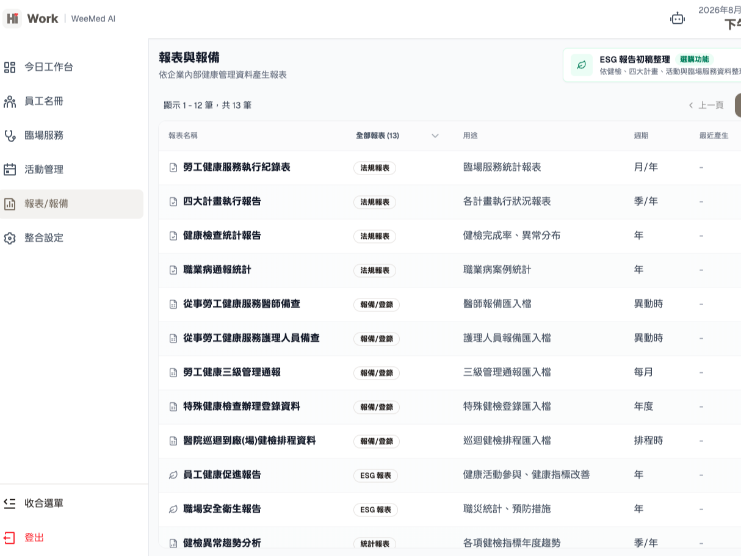
Task: Click the 報表/報備 chart icon
Action: tap(10, 204)
